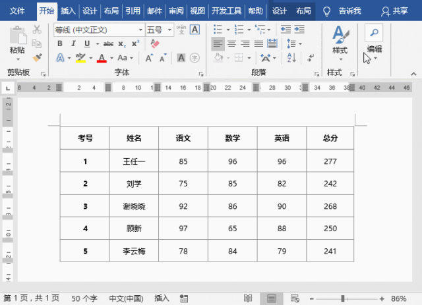Screen dimensions: 422x305
Task: Decrease indent of paragraph
Action: [x=286, y=30]
